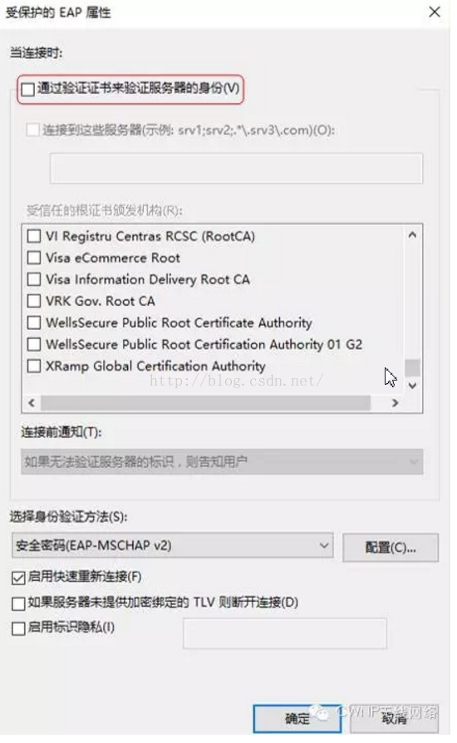The height and width of the screenshot is (743, 457).
Task: Click the 确定 OK button
Action: point(297,718)
